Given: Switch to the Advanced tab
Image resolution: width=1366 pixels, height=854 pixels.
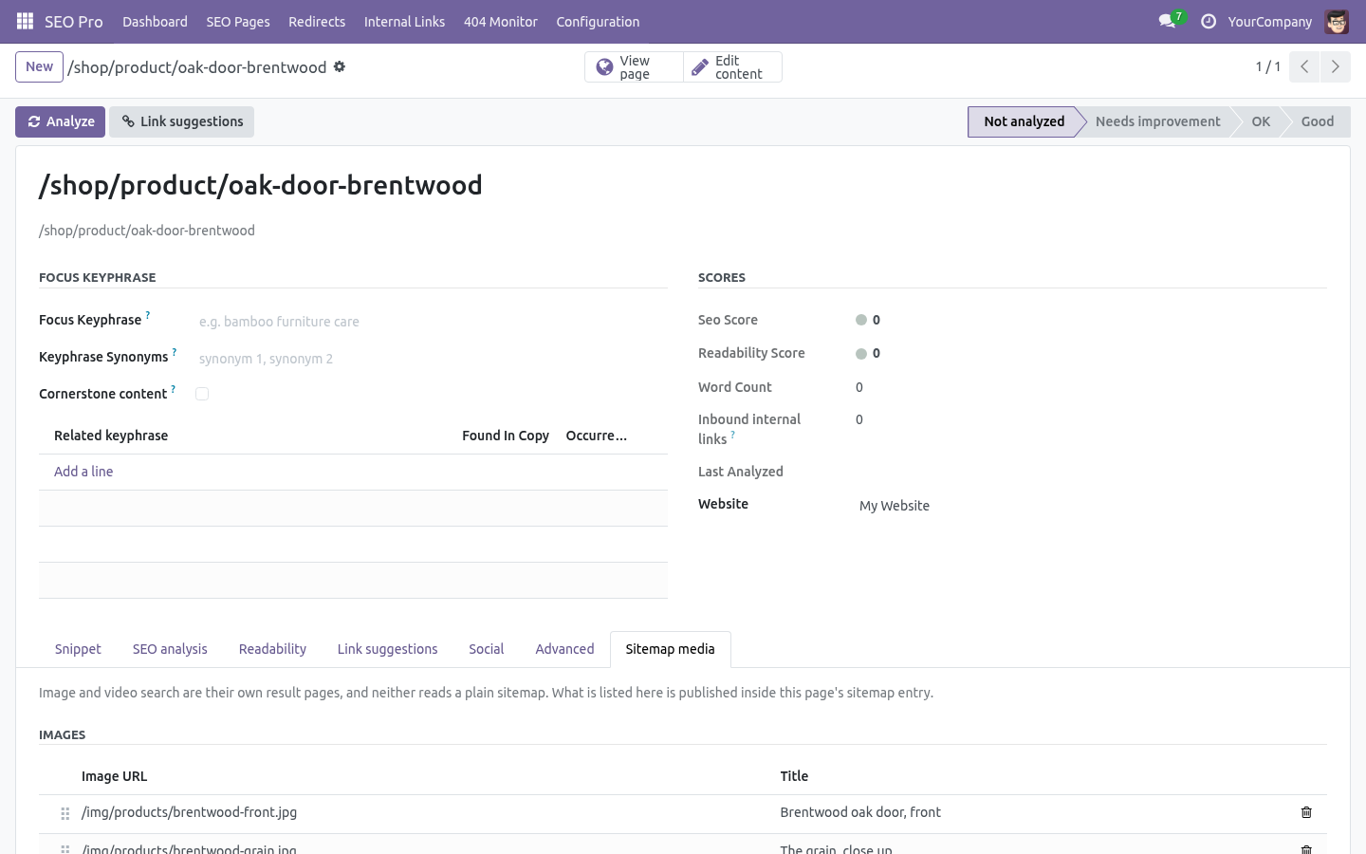Looking at the screenshot, I should pos(564,649).
